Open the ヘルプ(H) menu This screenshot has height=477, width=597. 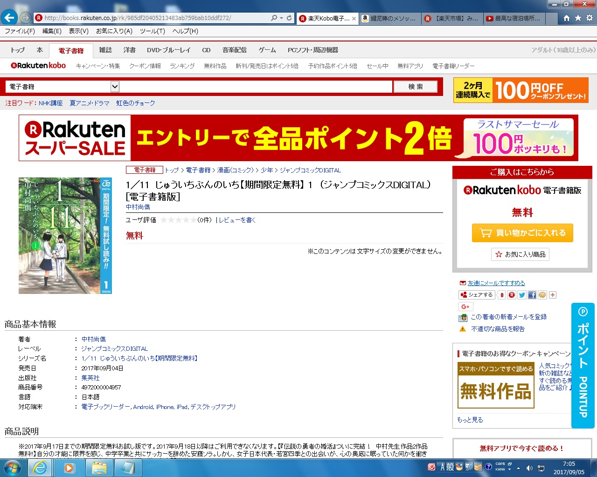185,31
